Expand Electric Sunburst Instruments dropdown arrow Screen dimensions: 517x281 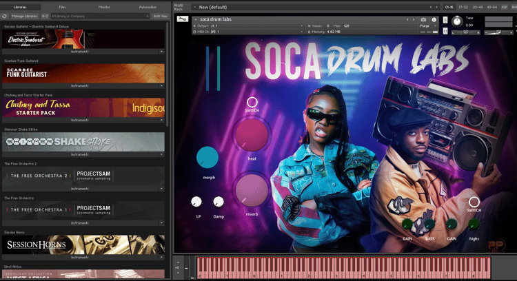(x=161, y=52)
